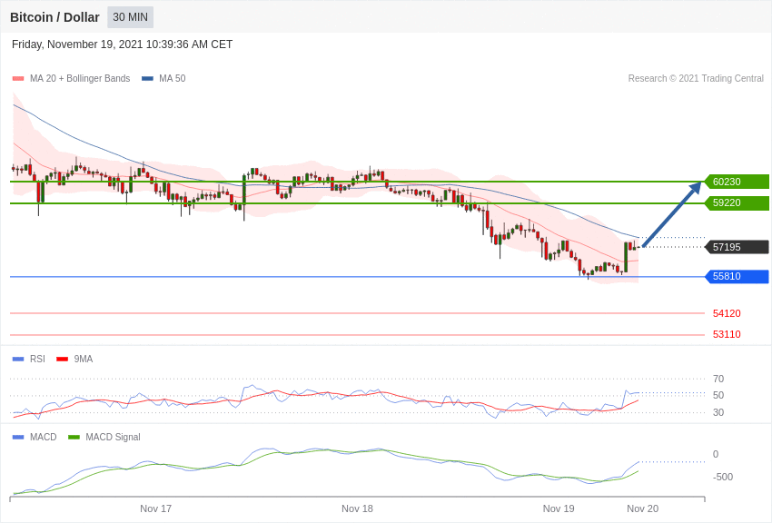Click the Nov 18 time axis label
This screenshot has height=523, width=772.
[357, 508]
